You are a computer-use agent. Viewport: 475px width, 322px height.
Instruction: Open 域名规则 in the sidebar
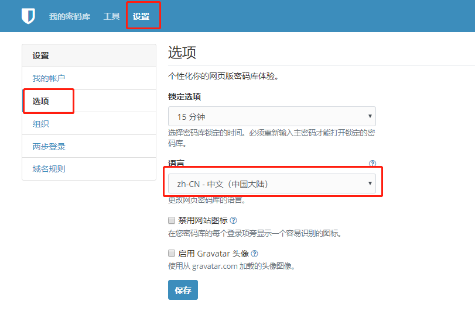[49, 169]
